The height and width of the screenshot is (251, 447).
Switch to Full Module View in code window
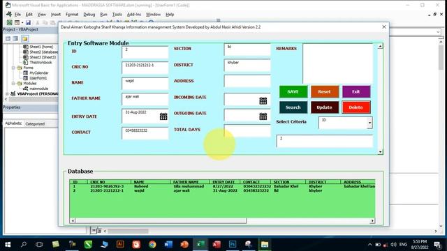tap(99, 231)
